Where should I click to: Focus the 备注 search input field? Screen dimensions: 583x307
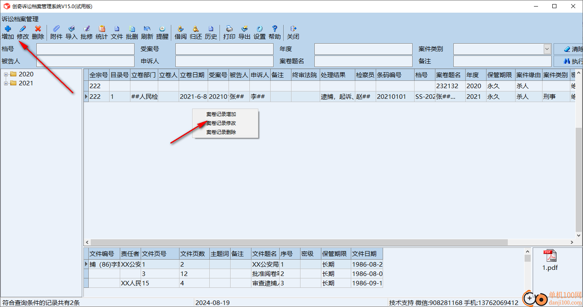(502, 61)
